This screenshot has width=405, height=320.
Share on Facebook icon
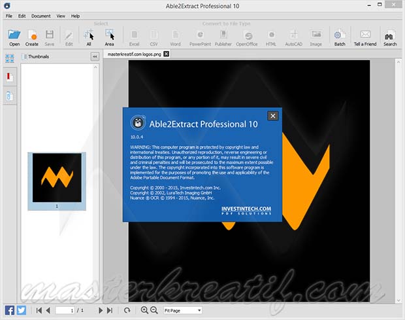pos(10,310)
